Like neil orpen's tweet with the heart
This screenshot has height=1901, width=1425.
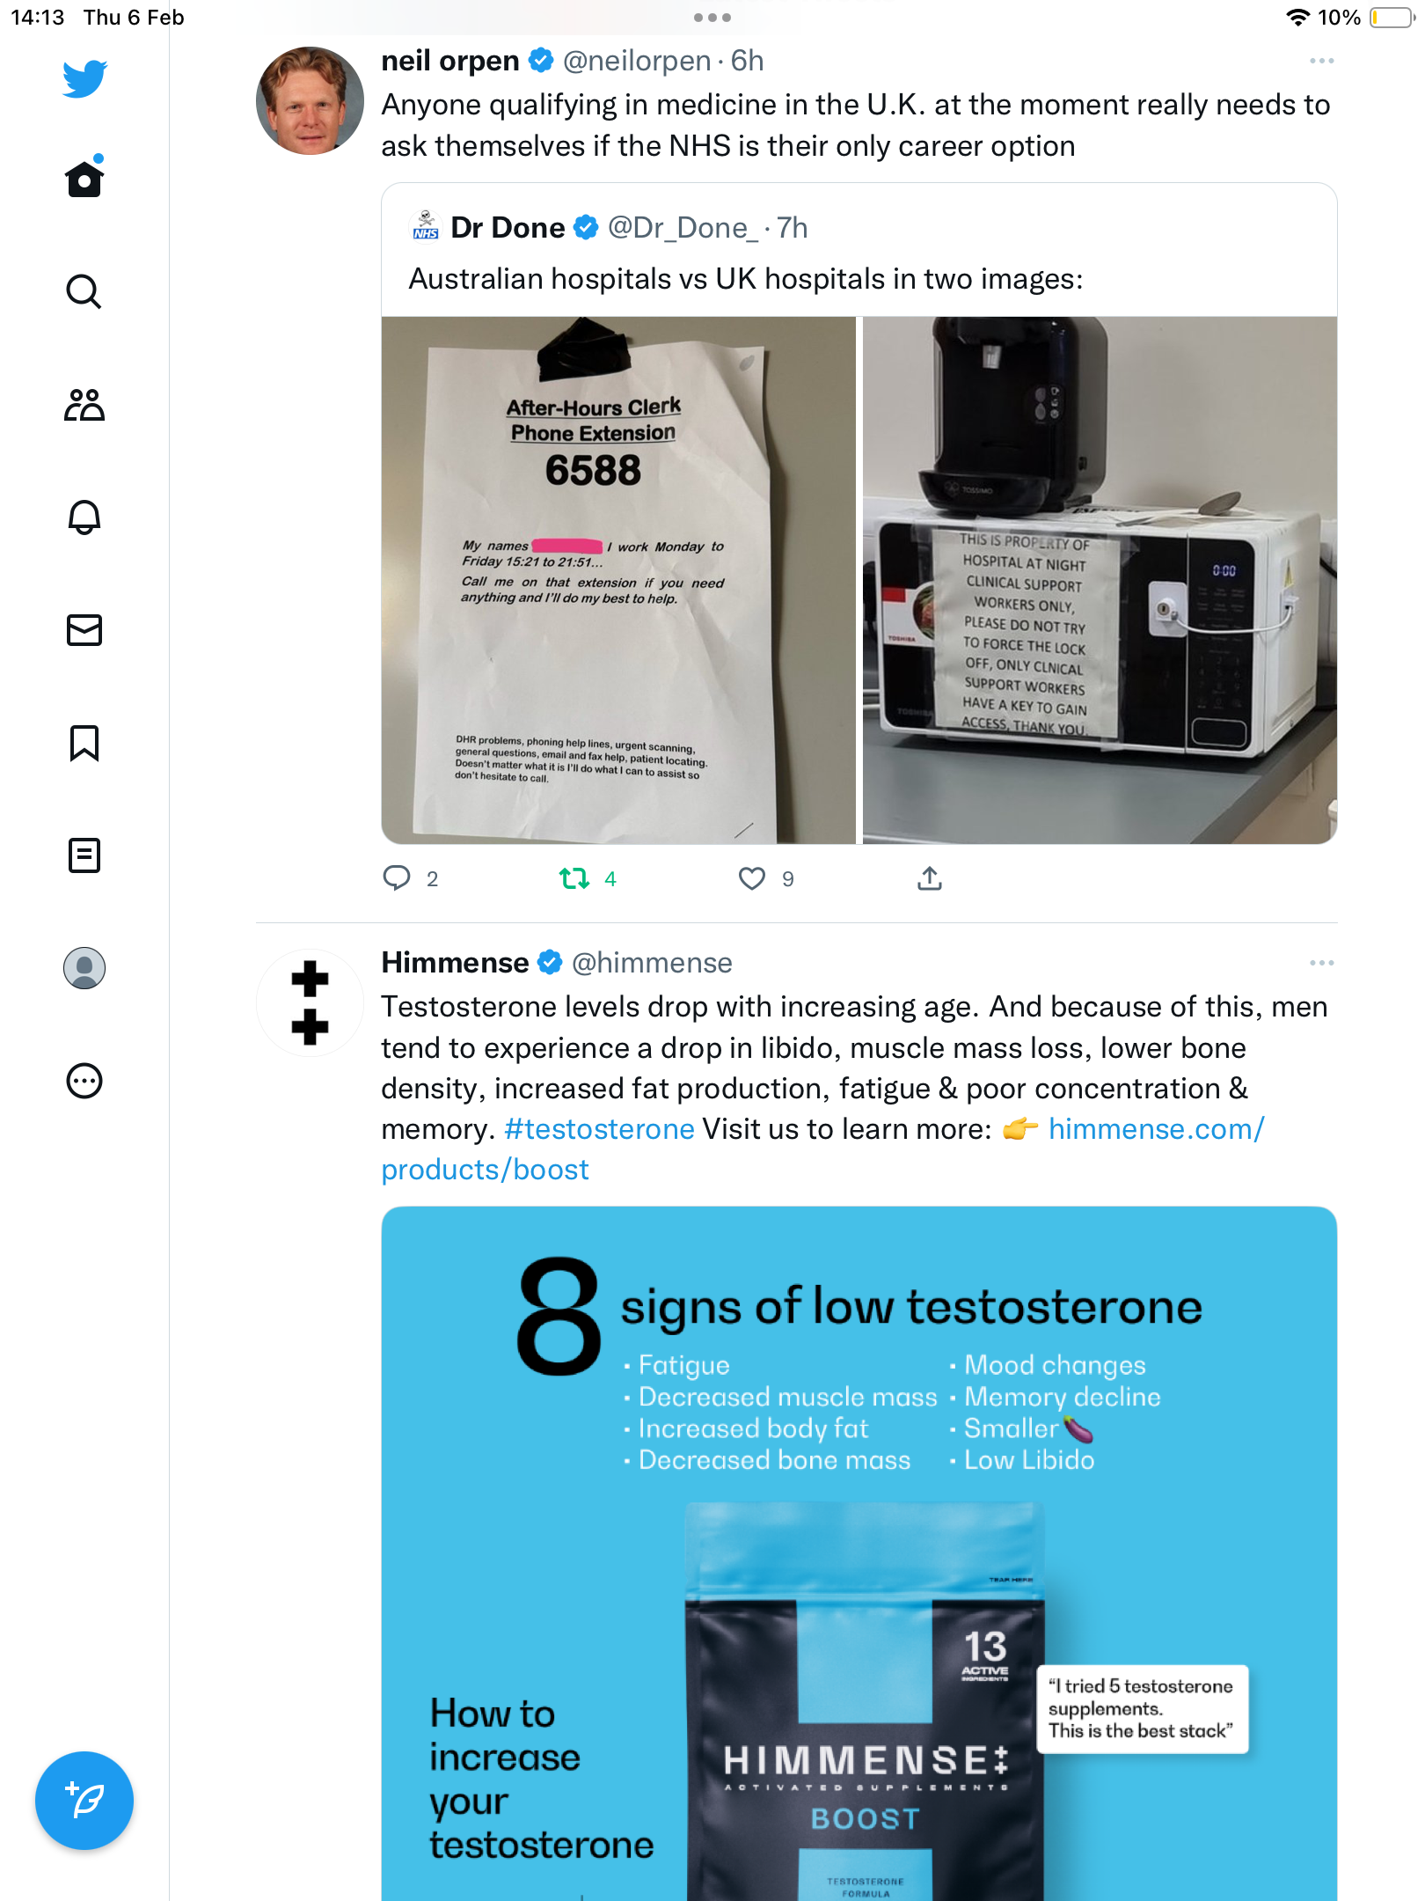(752, 878)
